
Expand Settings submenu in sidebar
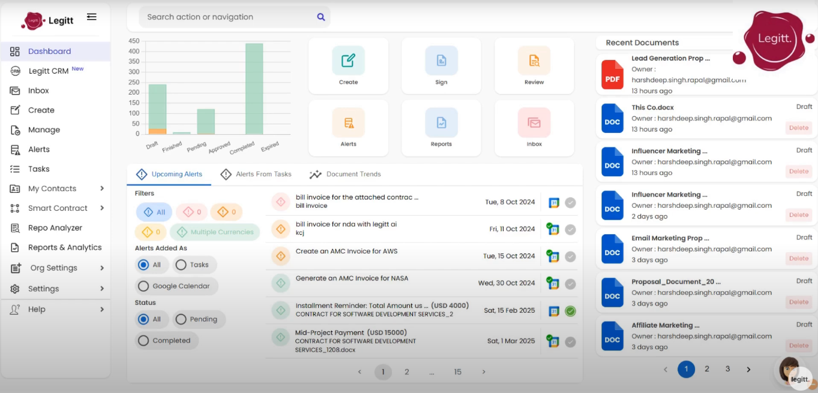click(102, 289)
